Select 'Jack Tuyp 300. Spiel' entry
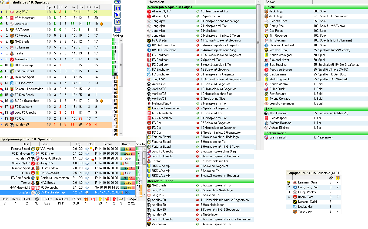 point(316,11)
